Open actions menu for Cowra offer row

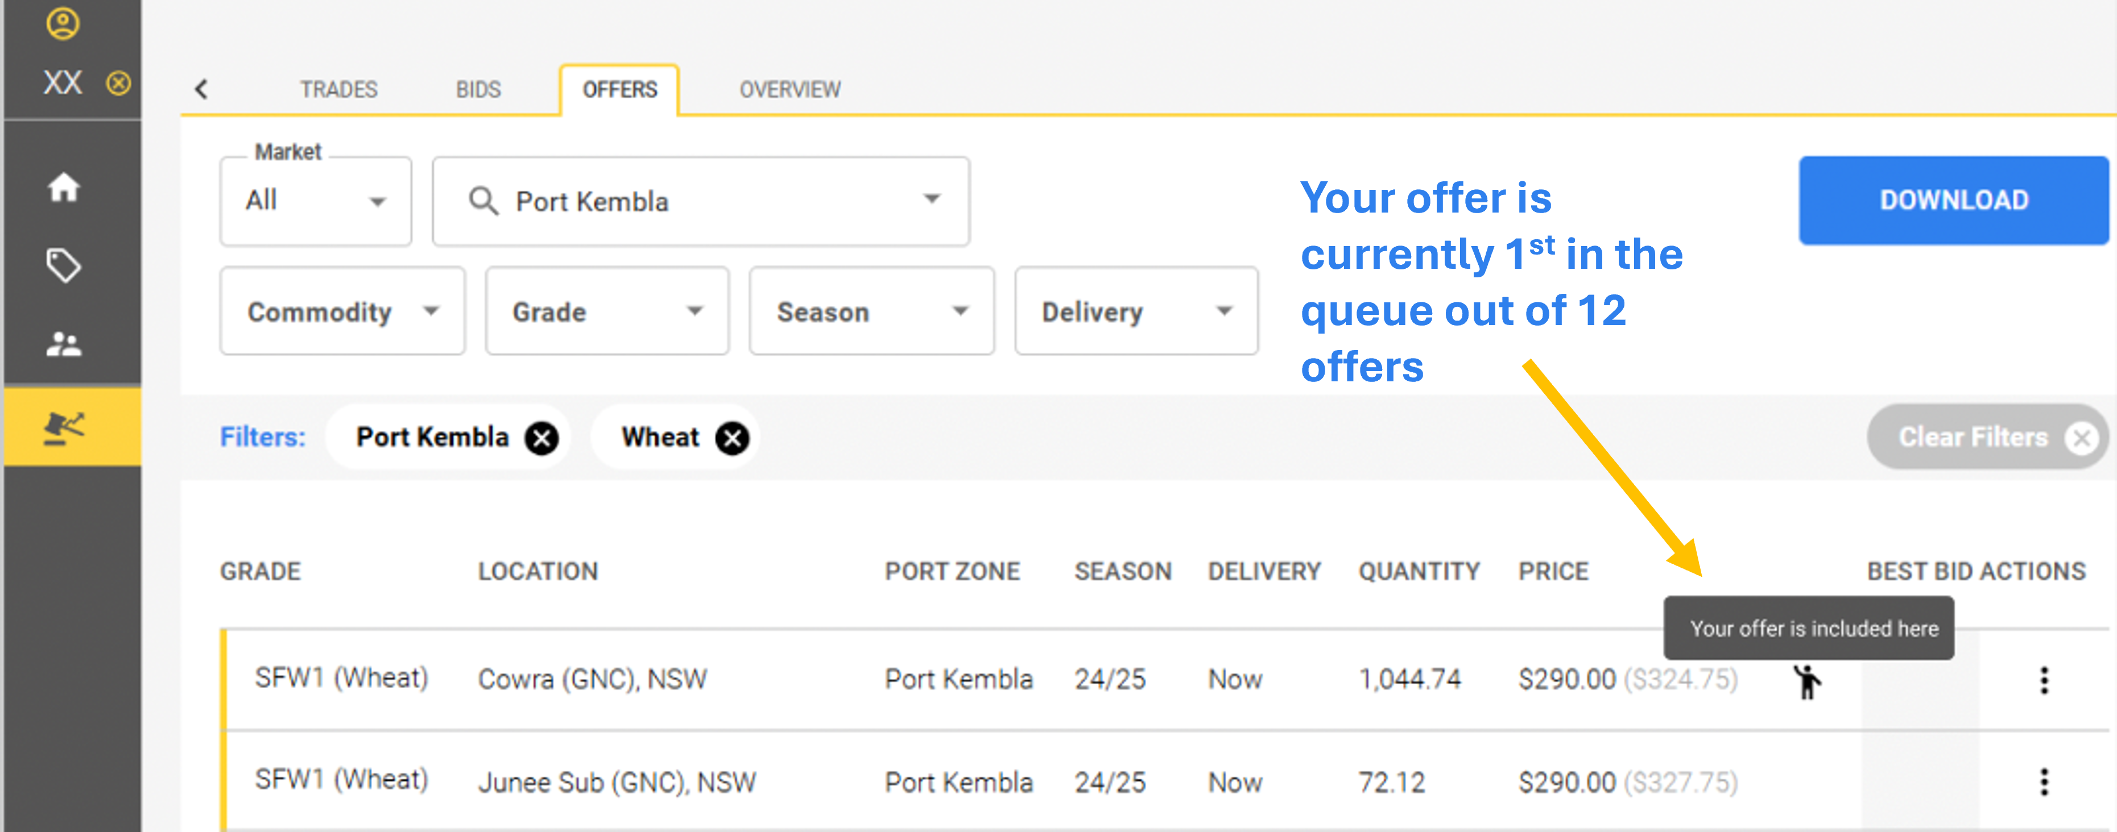(2043, 680)
